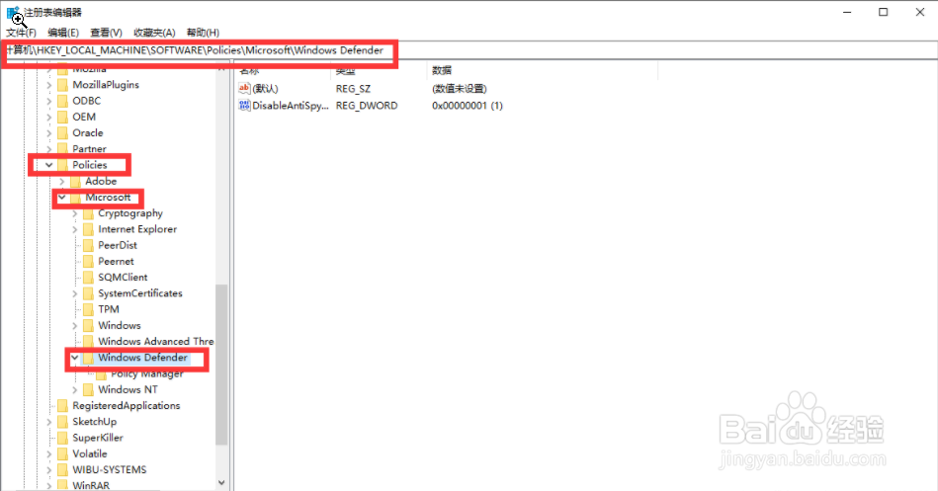Screen dimensions: 938x491
Task: Open the 文件(F) menu
Action: [x=21, y=33]
